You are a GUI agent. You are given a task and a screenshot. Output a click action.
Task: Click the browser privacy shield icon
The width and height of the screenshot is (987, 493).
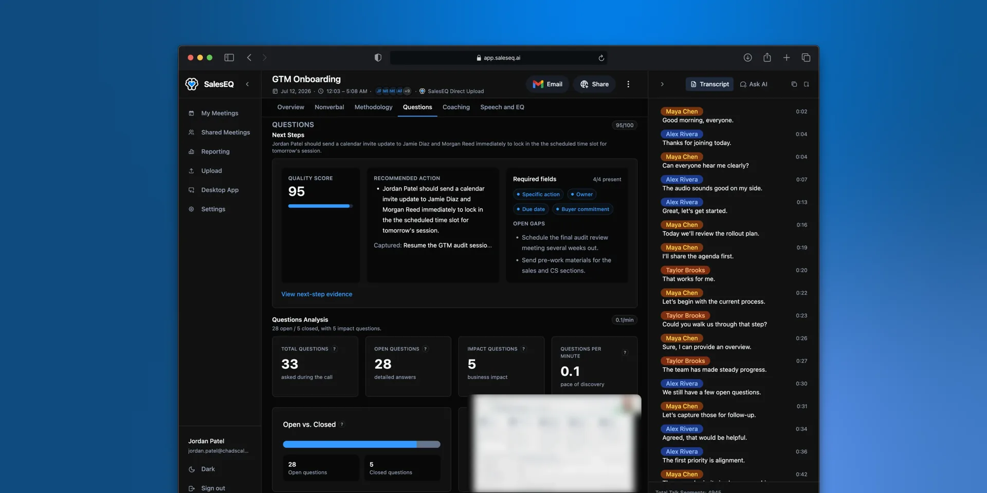378,58
